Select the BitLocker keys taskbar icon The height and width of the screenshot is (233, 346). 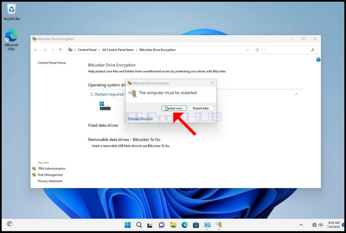click(219, 225)
